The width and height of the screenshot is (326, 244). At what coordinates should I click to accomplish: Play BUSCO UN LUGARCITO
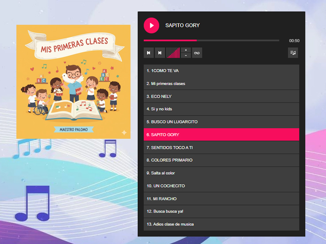(x=221, y=122)
